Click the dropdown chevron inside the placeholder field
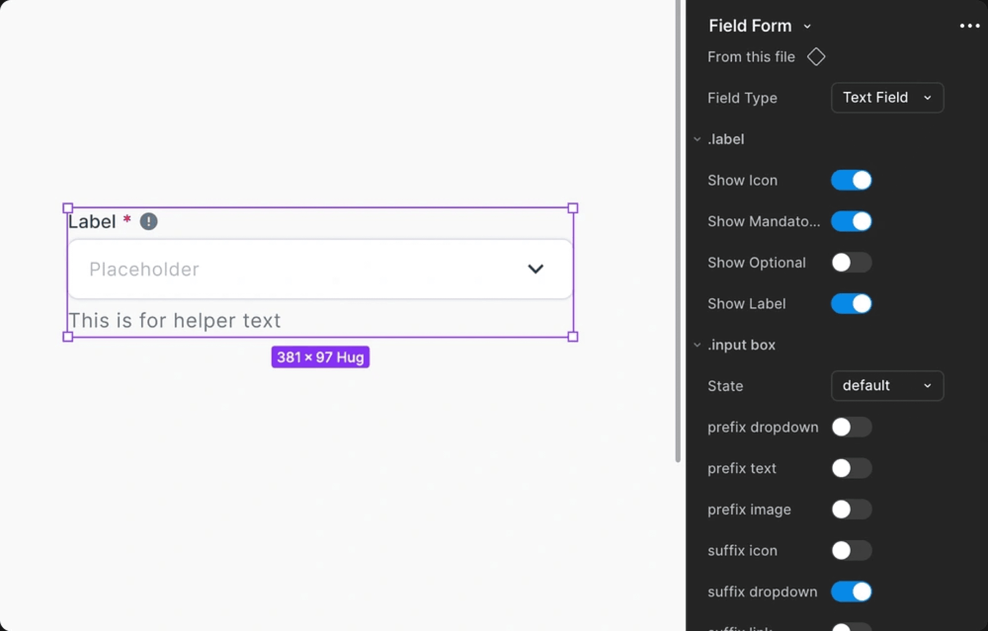Image resolution: width=988 pixels, height=631 pixels. (x=535, y=269)
